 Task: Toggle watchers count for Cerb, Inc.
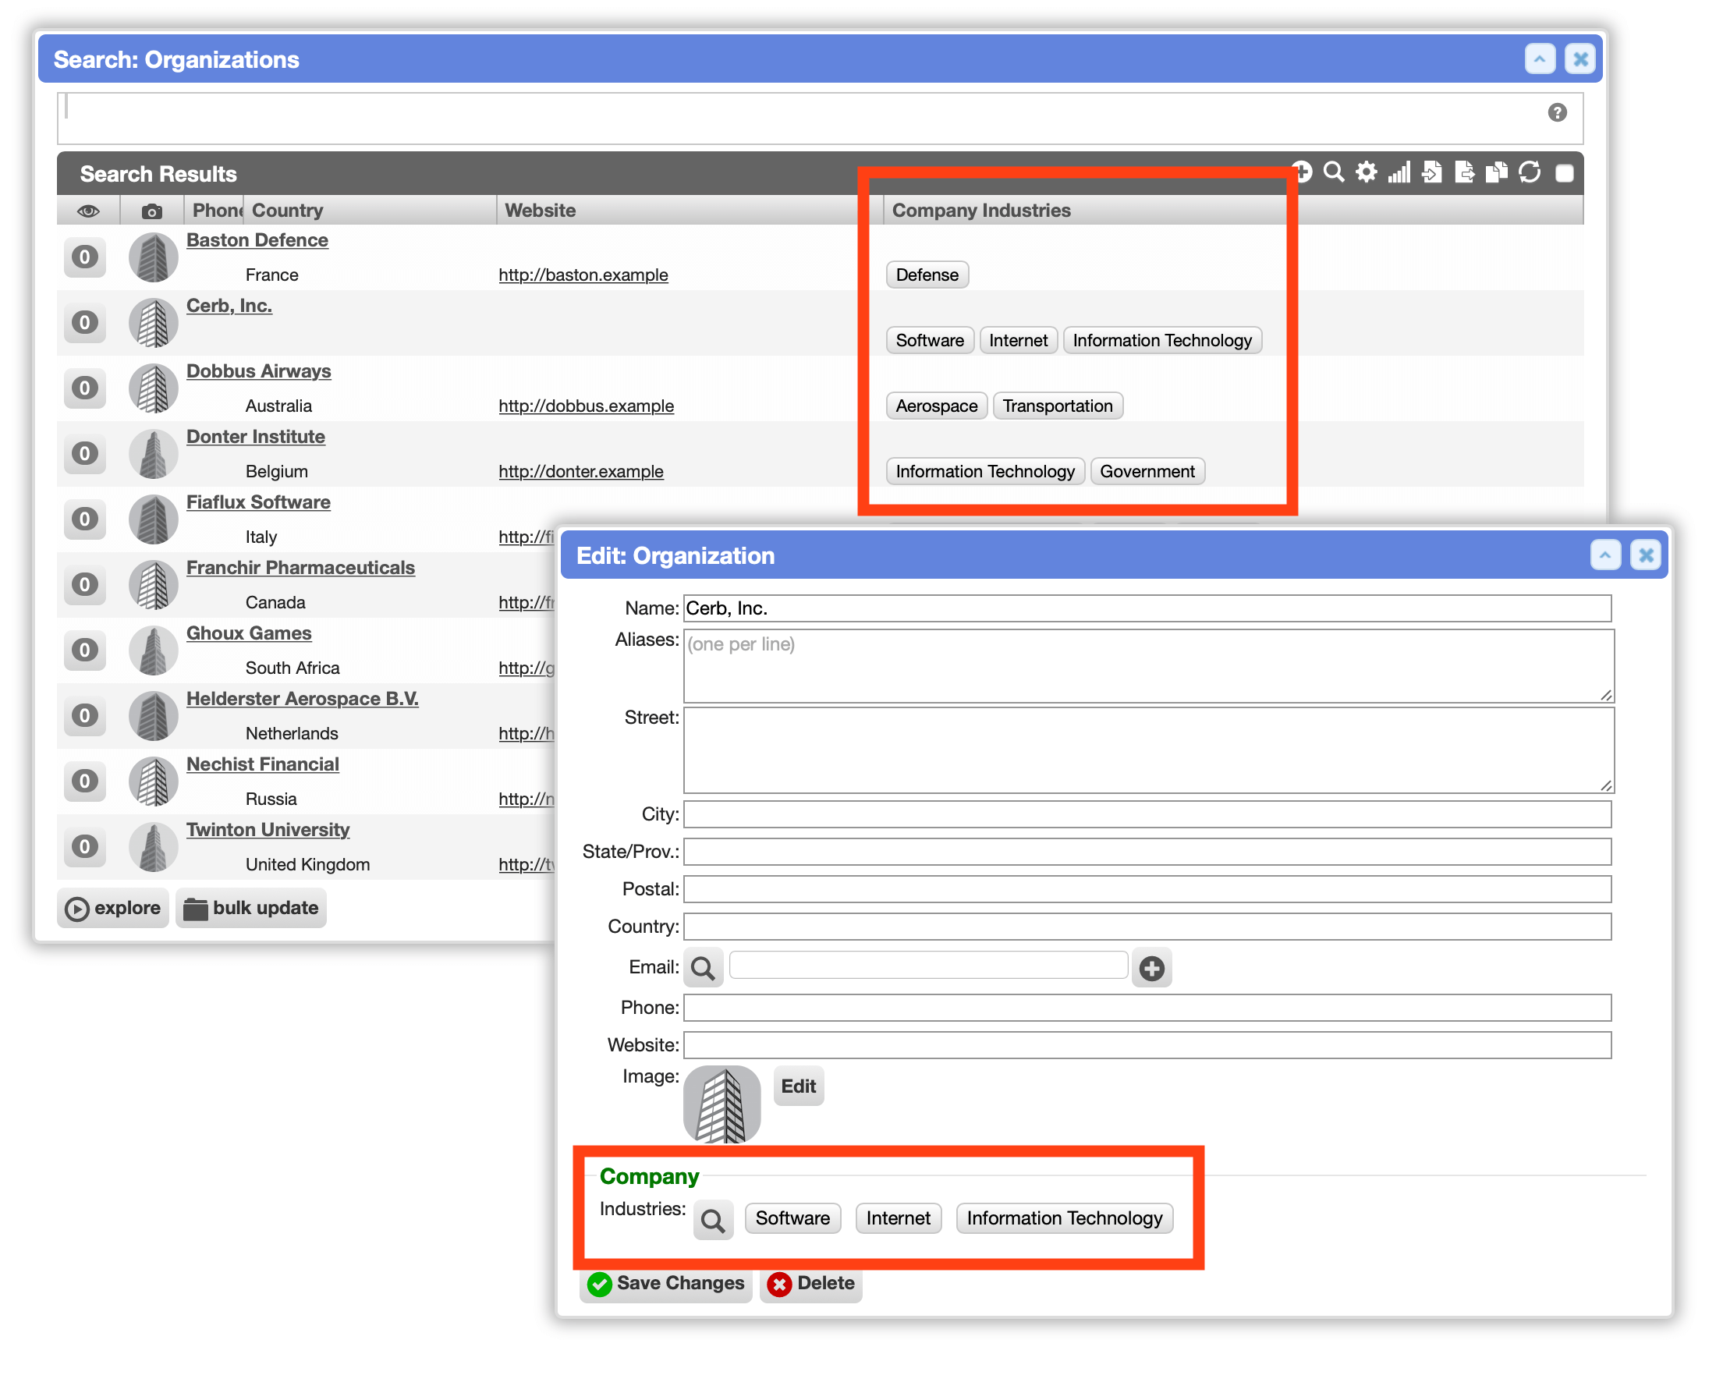tap(85, 324)
